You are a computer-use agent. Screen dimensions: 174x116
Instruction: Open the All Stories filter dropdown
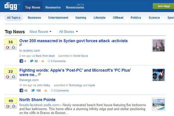click(x=68, y=32)
